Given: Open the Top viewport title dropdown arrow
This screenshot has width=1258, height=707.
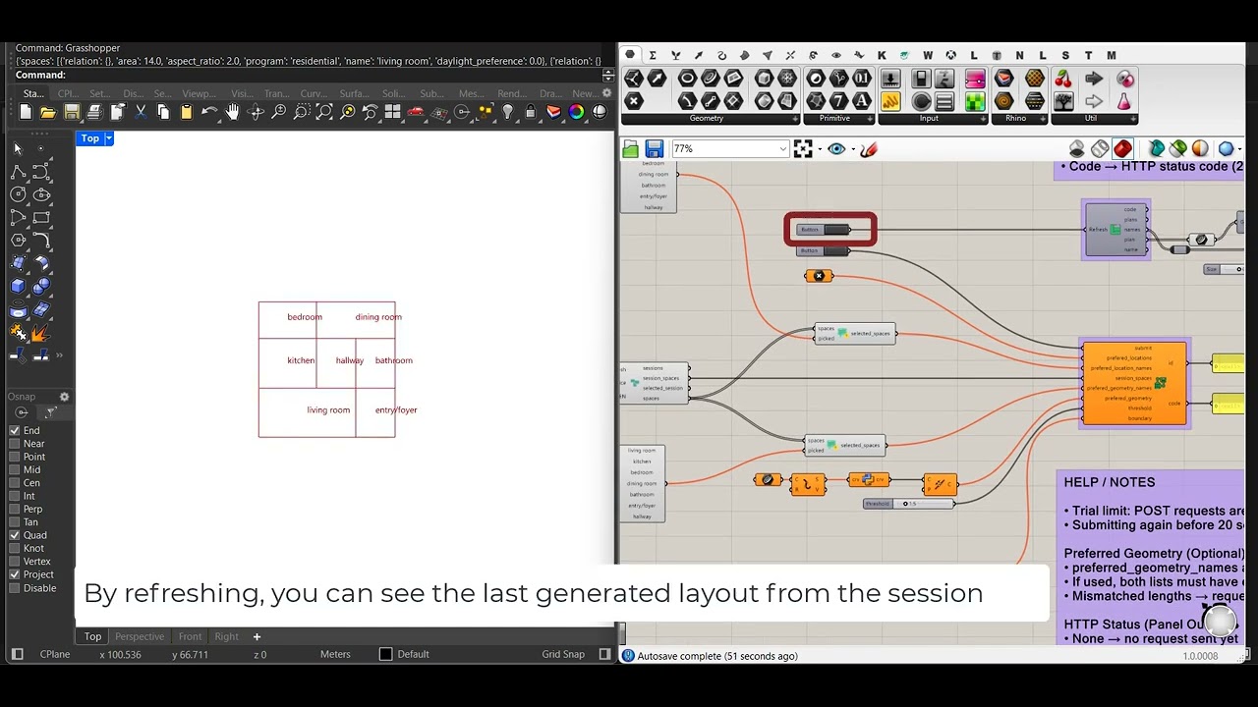Looking at the screenshot, I should coord(108,138).
